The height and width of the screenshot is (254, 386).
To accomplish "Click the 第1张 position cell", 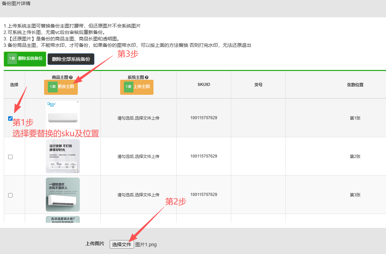I will [x=355, y=118].
